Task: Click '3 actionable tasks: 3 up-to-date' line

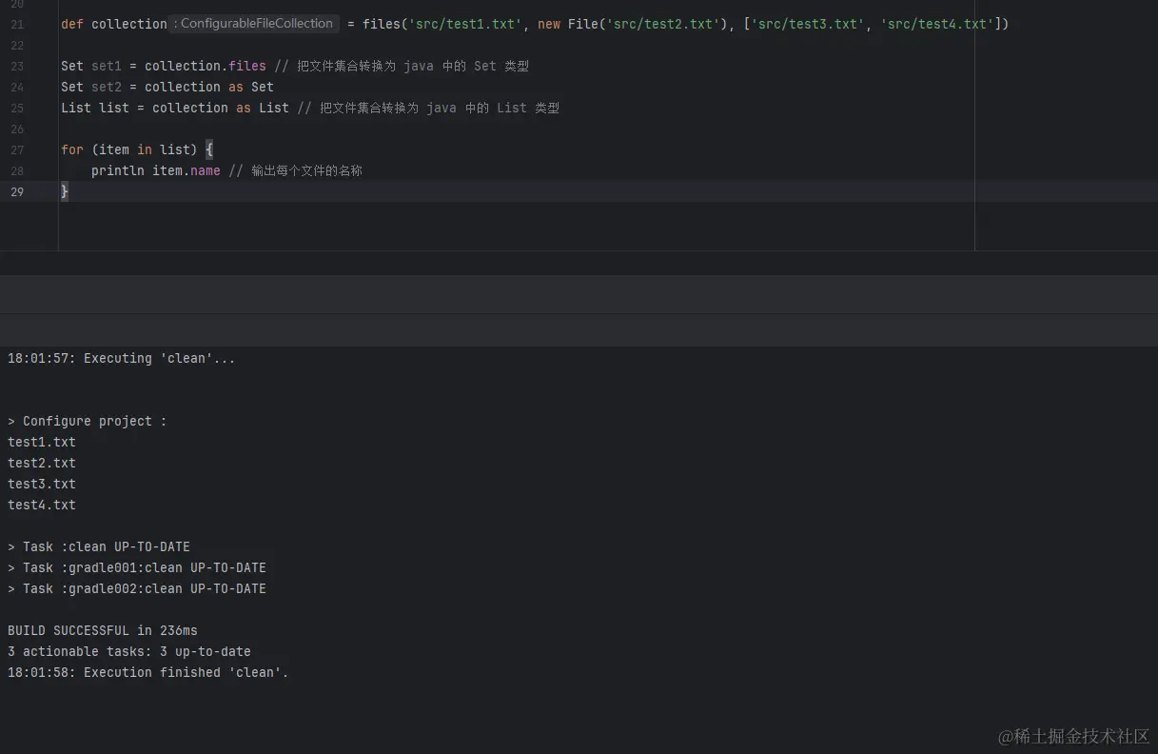Action: point(129,651)
